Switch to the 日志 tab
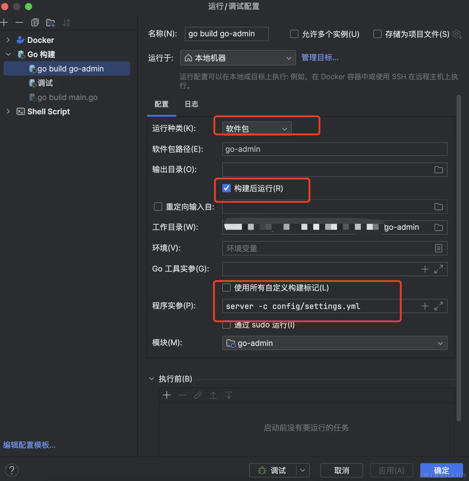 [x=191, y=104]
